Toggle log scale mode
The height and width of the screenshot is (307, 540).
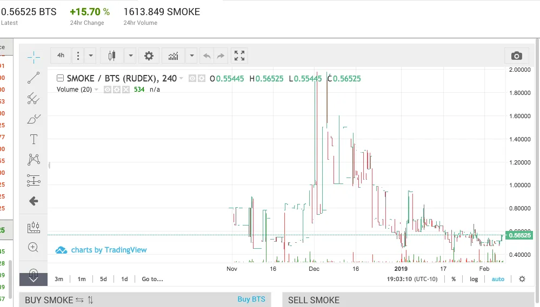[x=474, y=279]
